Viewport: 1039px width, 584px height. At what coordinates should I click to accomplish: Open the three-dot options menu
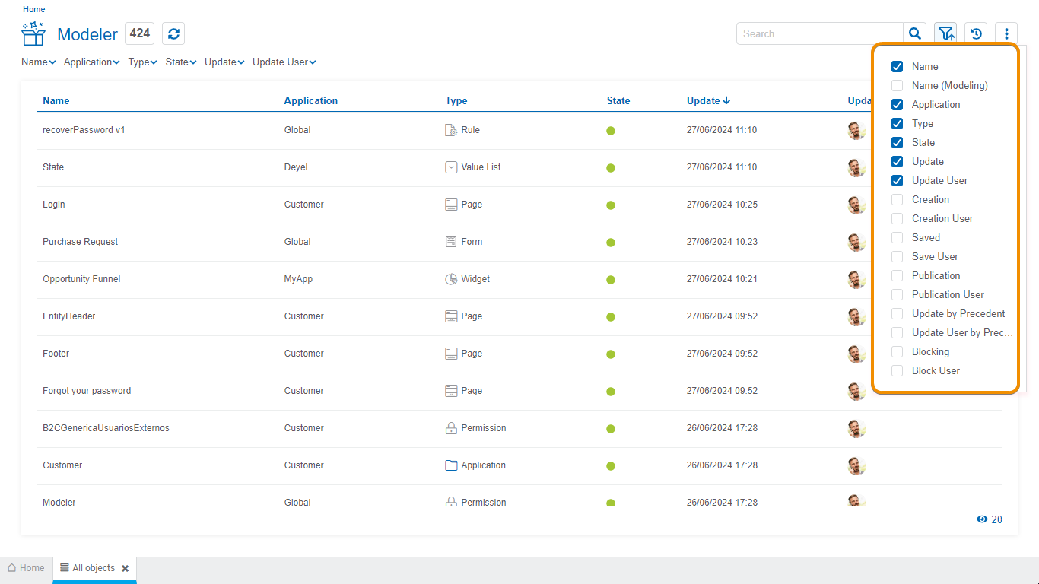1006,33
